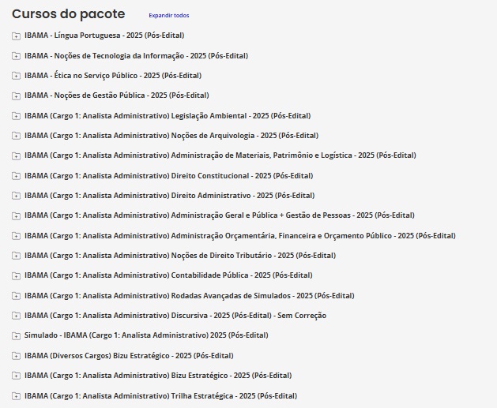Click the Expandir todos link

[169, 16]
